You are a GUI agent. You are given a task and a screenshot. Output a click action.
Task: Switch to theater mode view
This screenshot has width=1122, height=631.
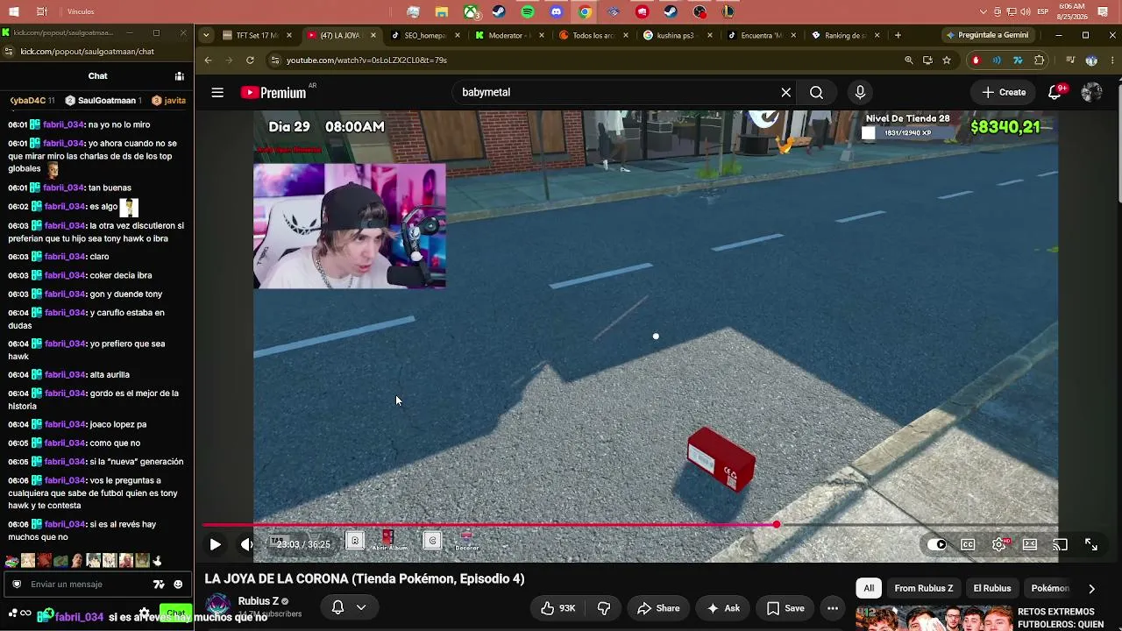(1030, 544)
